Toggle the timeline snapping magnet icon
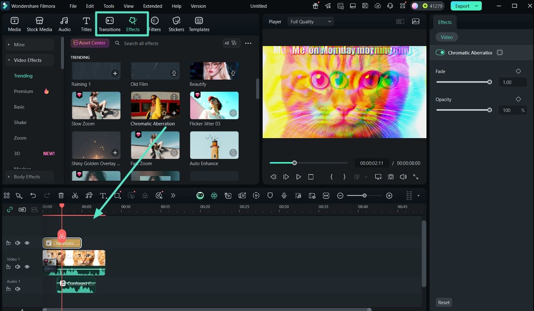Viewport: 534px width, 311px height. click(x=214, y=196)
